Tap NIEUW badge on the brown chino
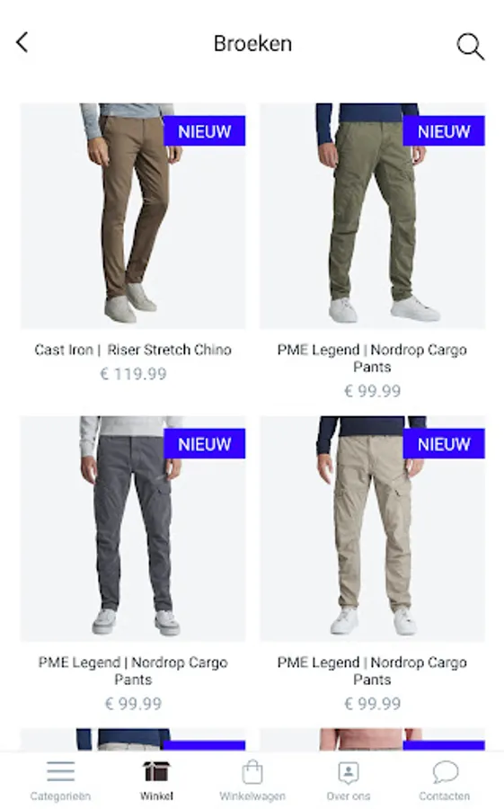 pyautogui.click(x=204, y=131)
